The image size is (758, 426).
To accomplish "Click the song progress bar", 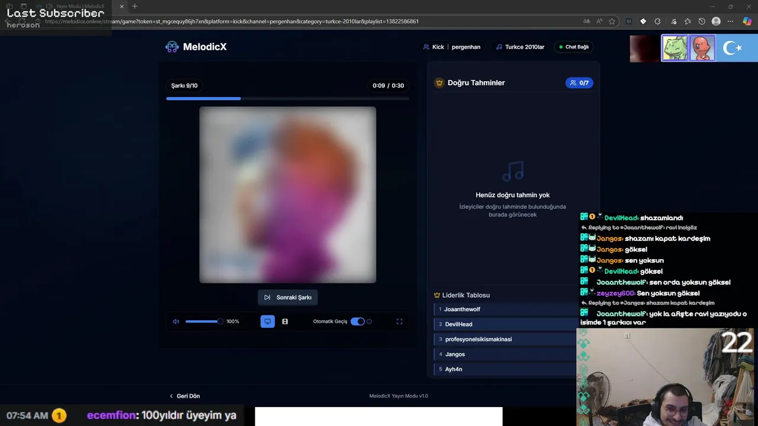I will (x=288, y=98).
